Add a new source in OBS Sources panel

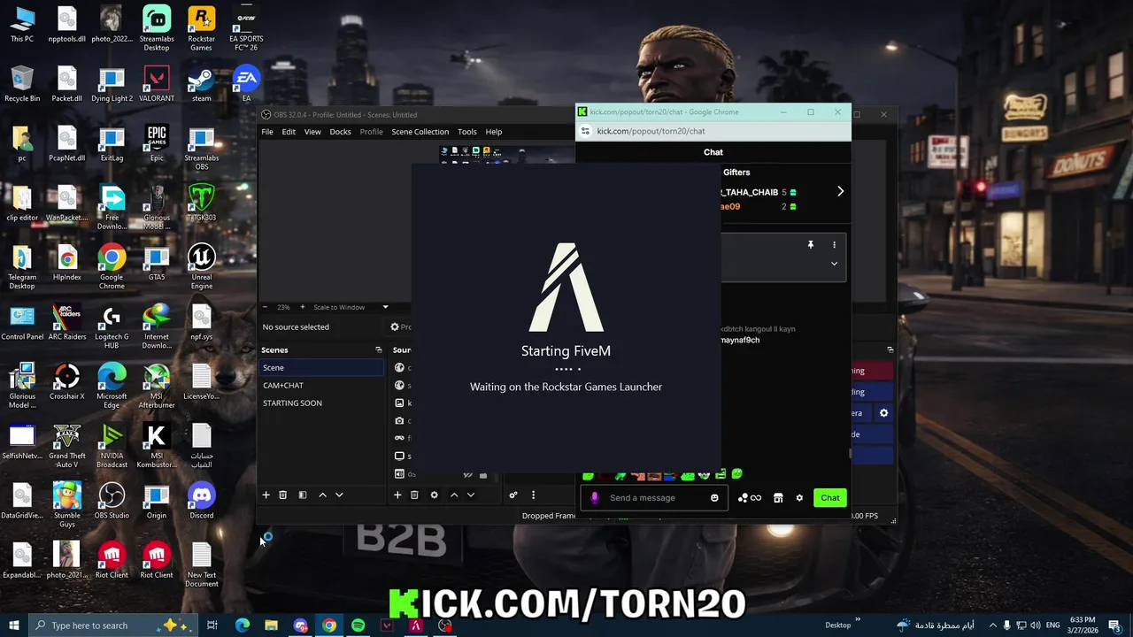tap(397, 495)
